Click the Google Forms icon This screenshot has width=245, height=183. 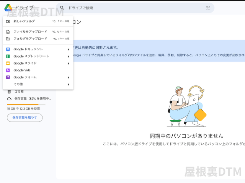pyautogui.click(x=8, y=77)
